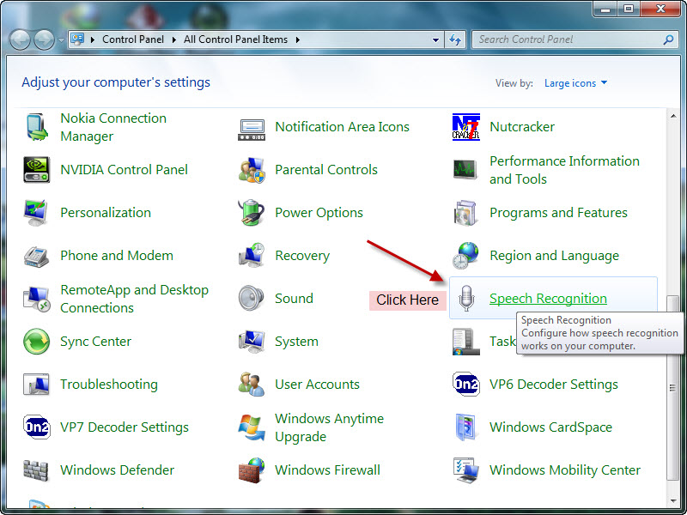This screenshot has width=687, height=515.
Task: Click the Windows Firewall icon
Action: point(252,470)
